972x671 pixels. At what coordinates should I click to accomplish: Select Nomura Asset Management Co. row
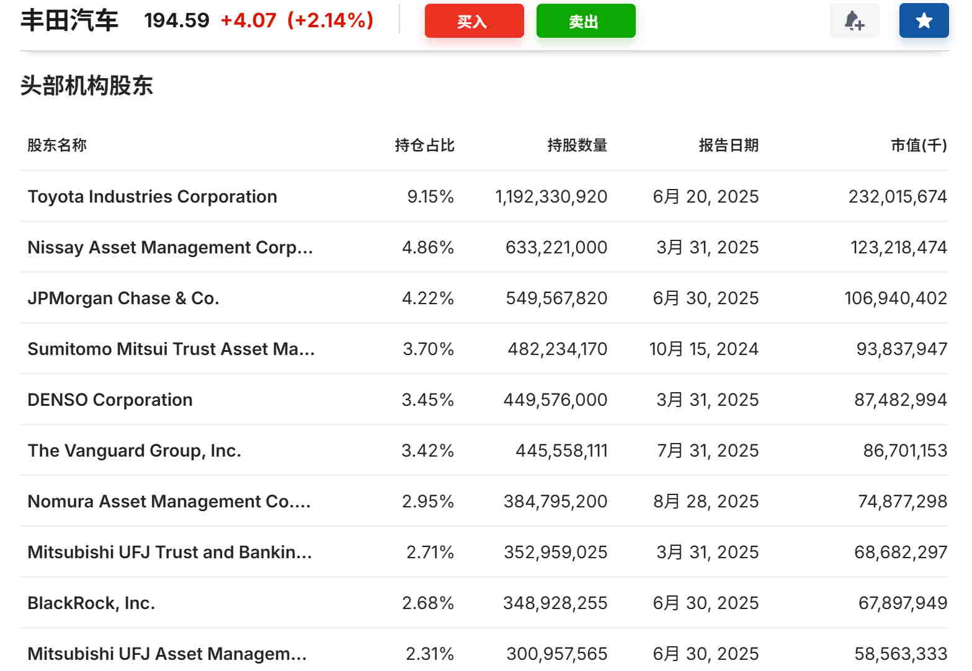(169, 502)
